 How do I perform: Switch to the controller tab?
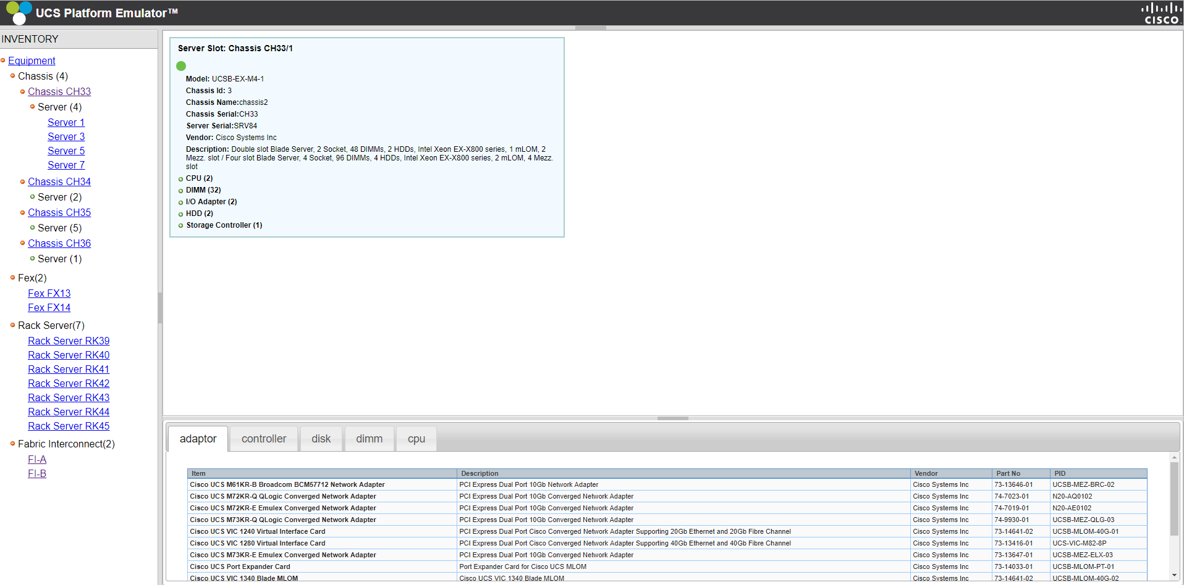(x=264, y=439)
